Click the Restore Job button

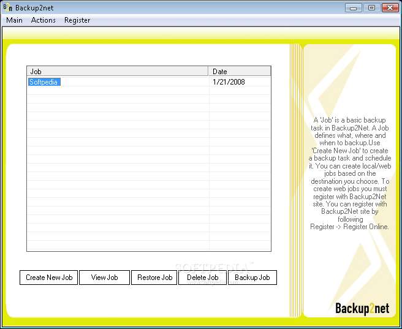coord(154,278)
